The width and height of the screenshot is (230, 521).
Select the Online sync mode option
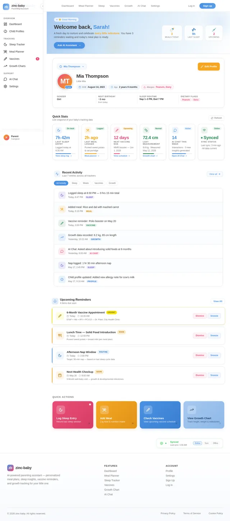(x=197, y=443)
